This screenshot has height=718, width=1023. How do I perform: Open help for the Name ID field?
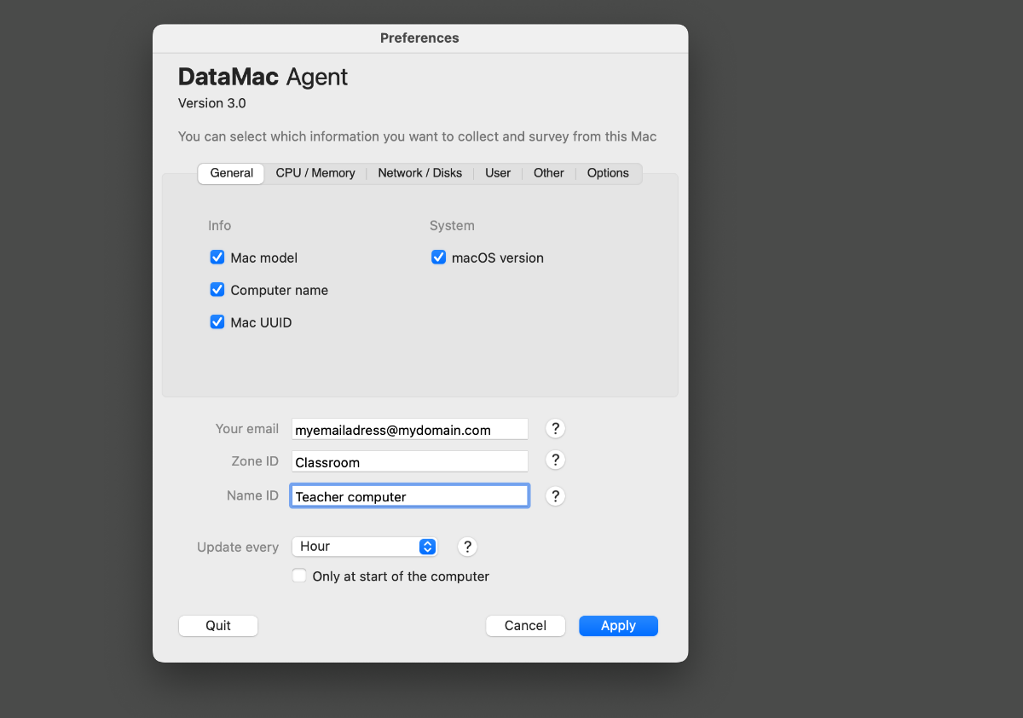pos(555,496)
